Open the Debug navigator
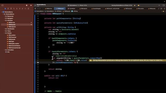This screenshot has height=93, width=166. pyautogui.click(x=23, y=9)
